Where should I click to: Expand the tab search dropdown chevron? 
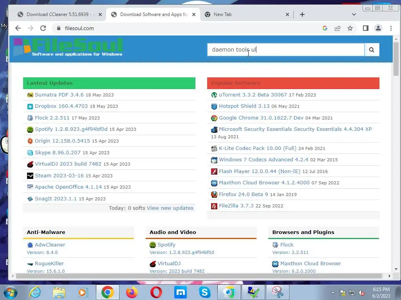tap(354, 14)
